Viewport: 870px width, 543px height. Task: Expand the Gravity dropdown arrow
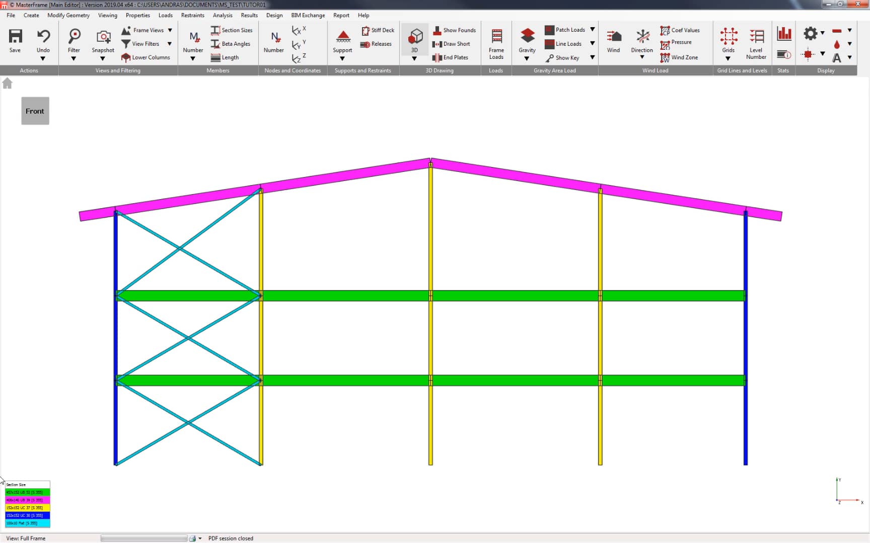point(527,58)
